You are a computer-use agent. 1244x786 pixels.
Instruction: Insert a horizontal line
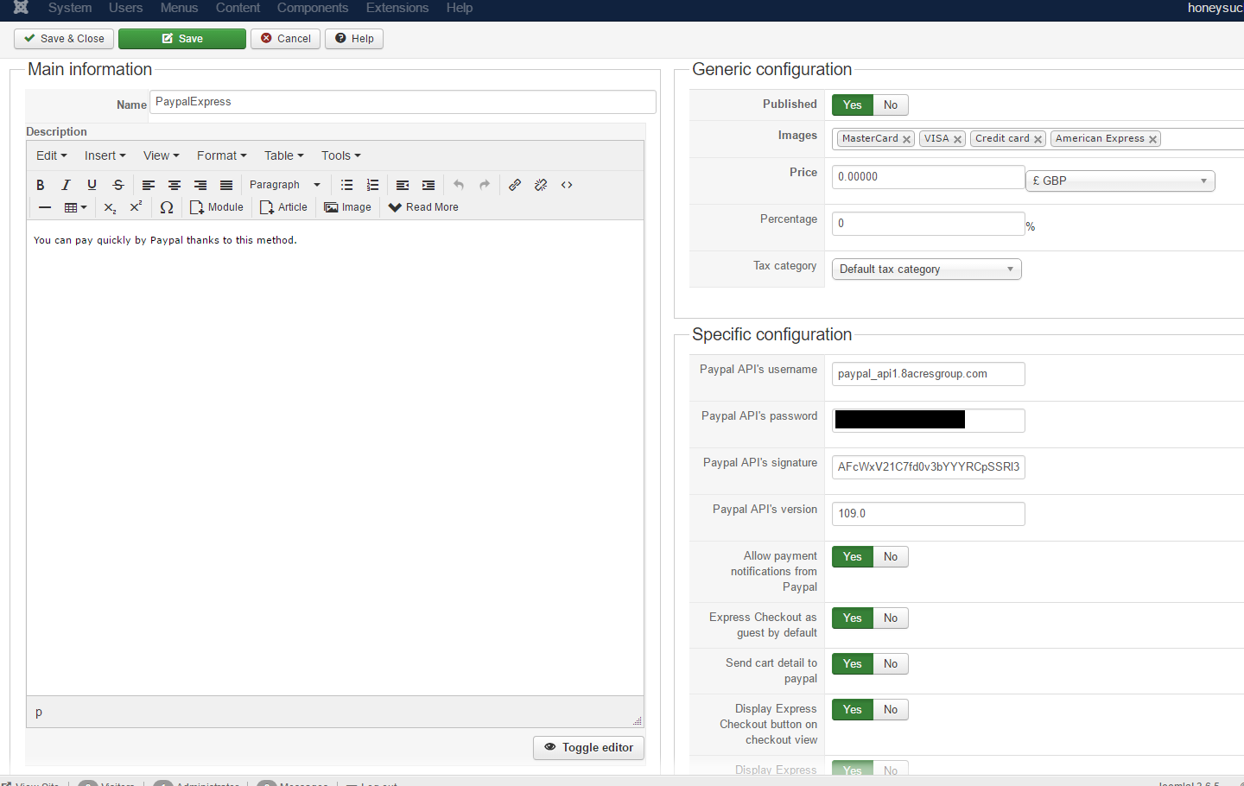[x=45, y=207]
